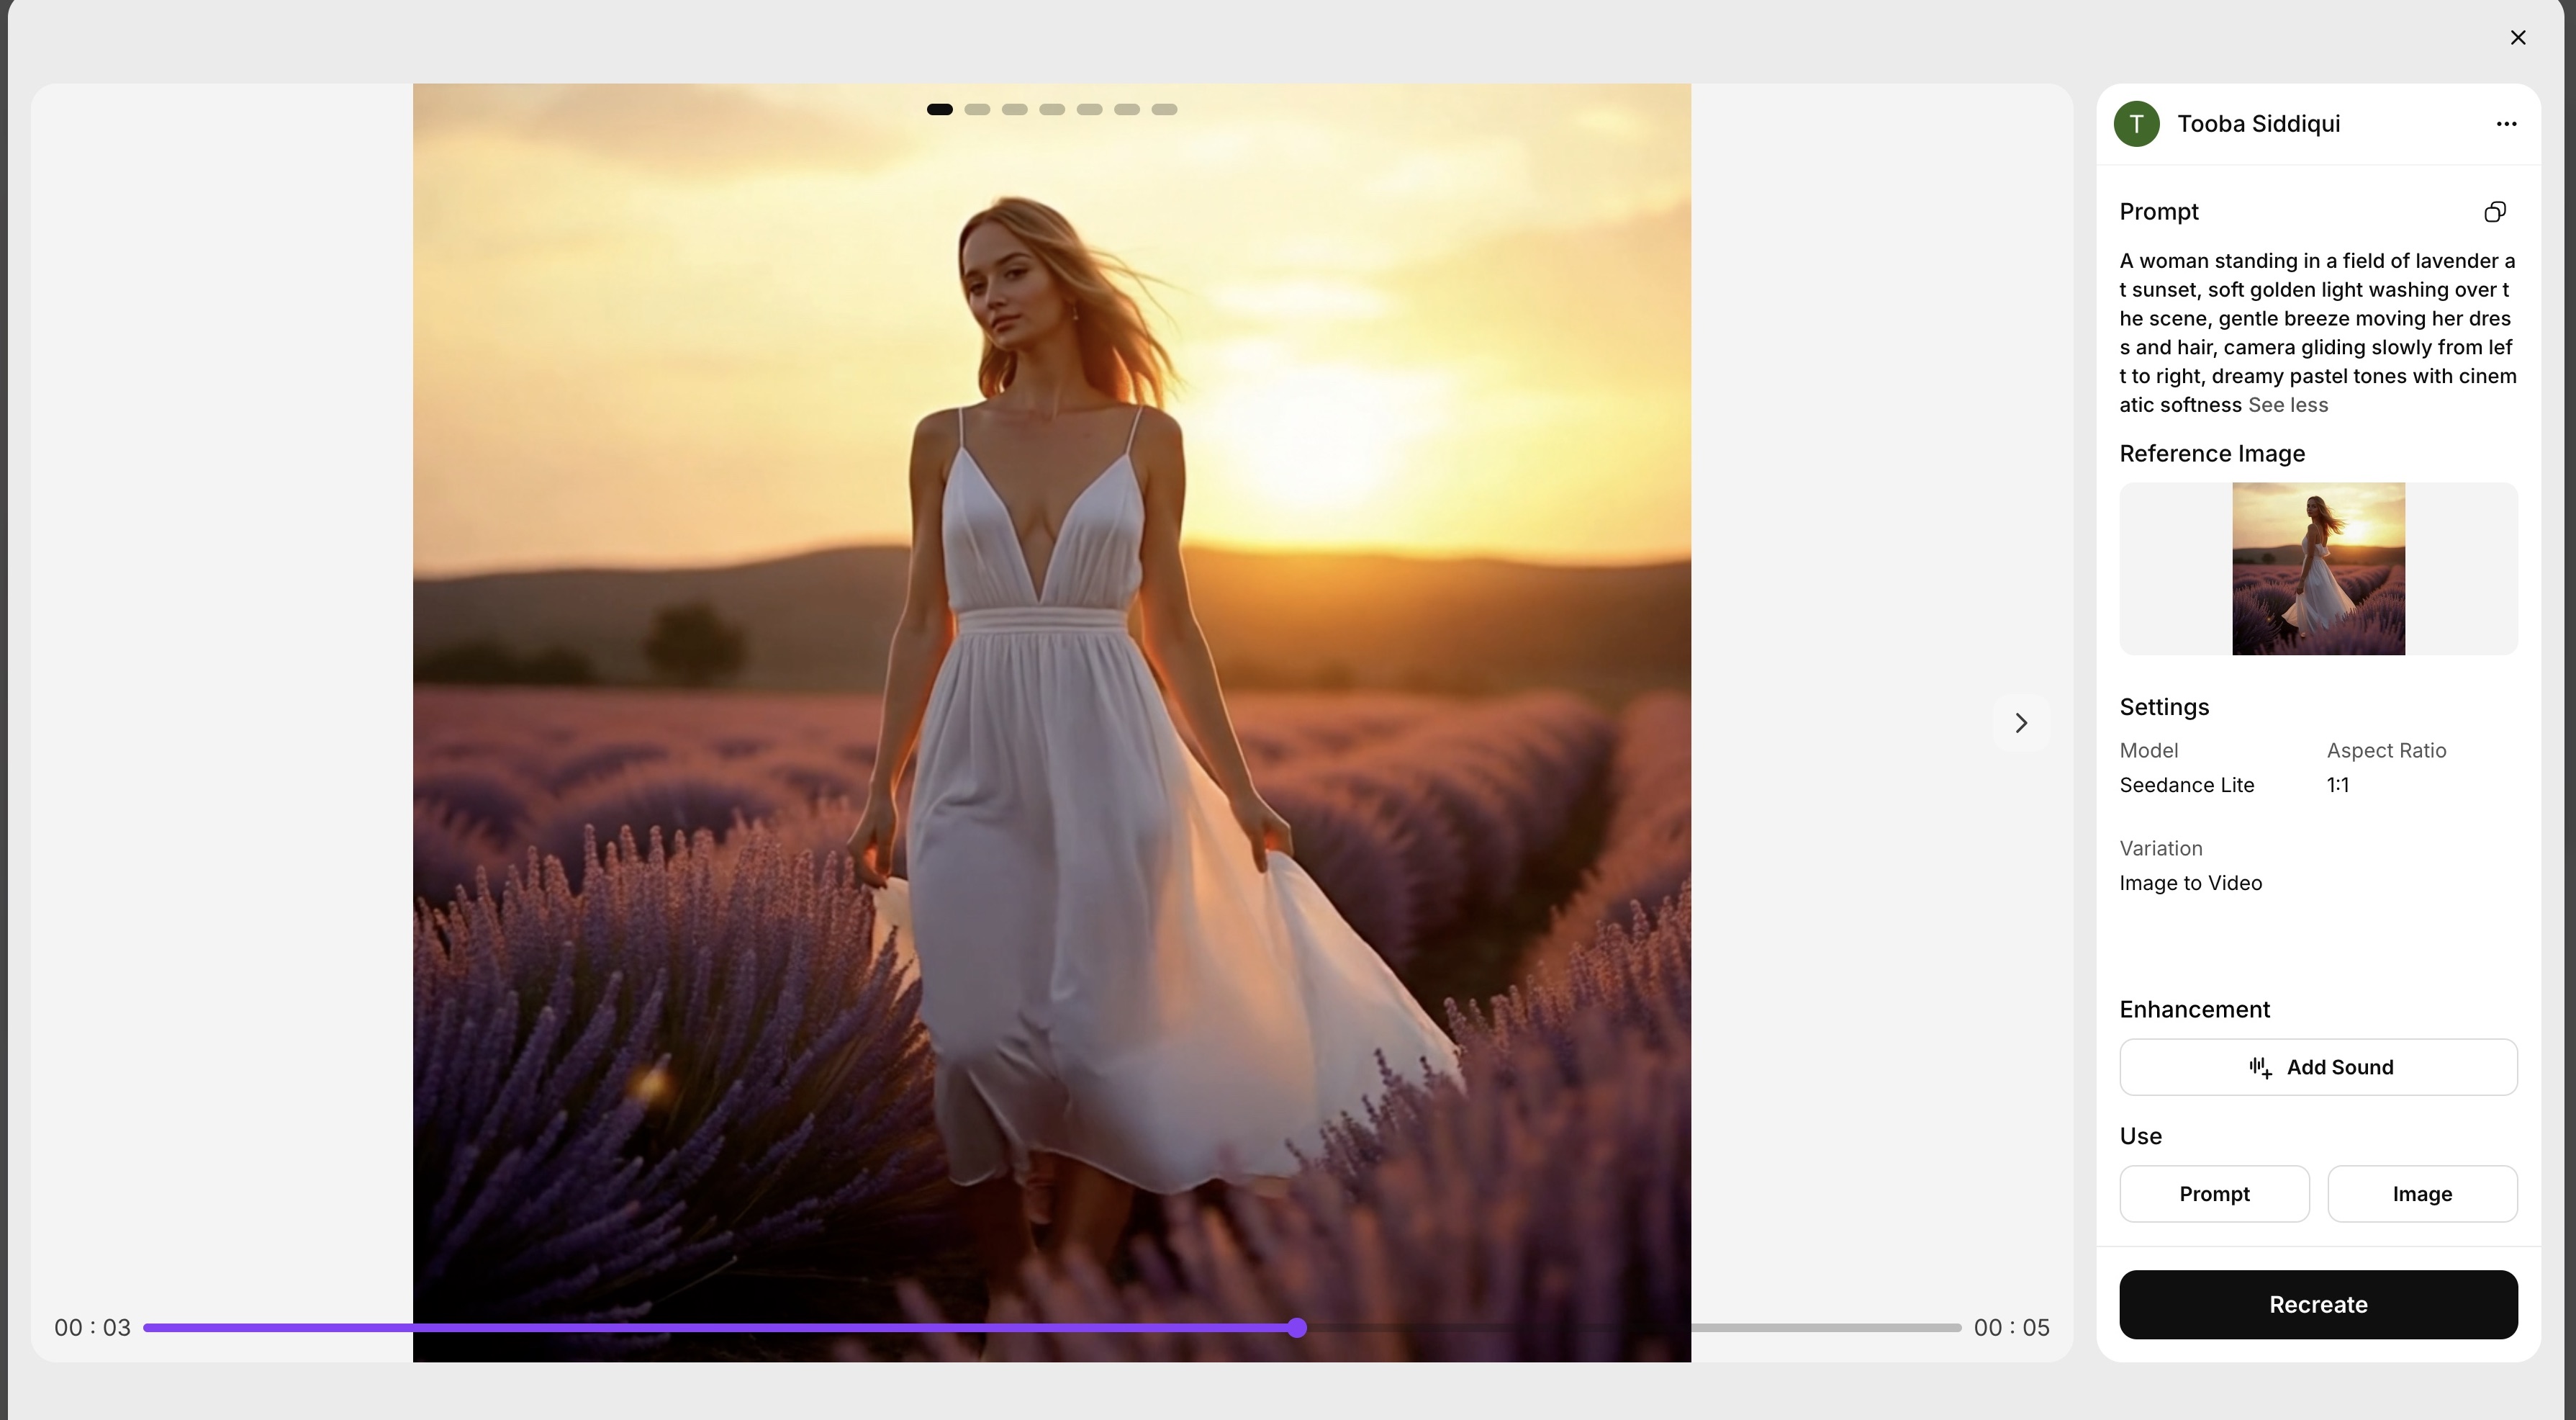Open the three-dot options menu
Screen dimensions: 2576x1420
(2505, 124)
